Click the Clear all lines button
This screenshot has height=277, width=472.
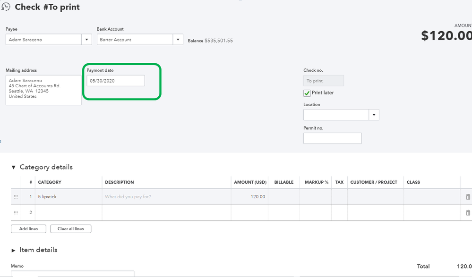(71, 229)
